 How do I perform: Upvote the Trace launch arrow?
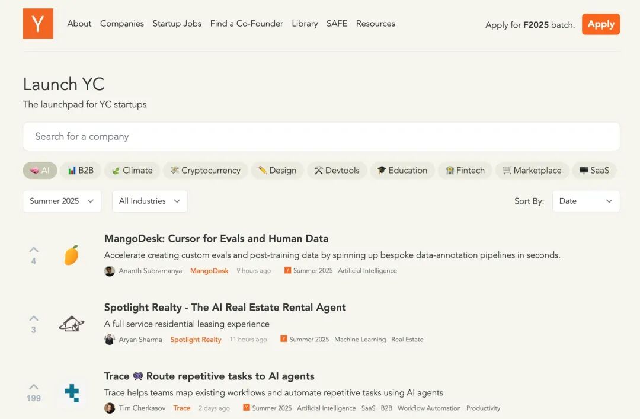pos(34,387)
